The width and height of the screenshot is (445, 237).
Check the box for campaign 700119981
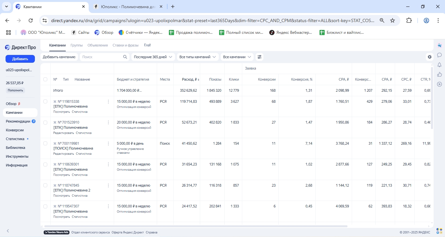[45, 143]
